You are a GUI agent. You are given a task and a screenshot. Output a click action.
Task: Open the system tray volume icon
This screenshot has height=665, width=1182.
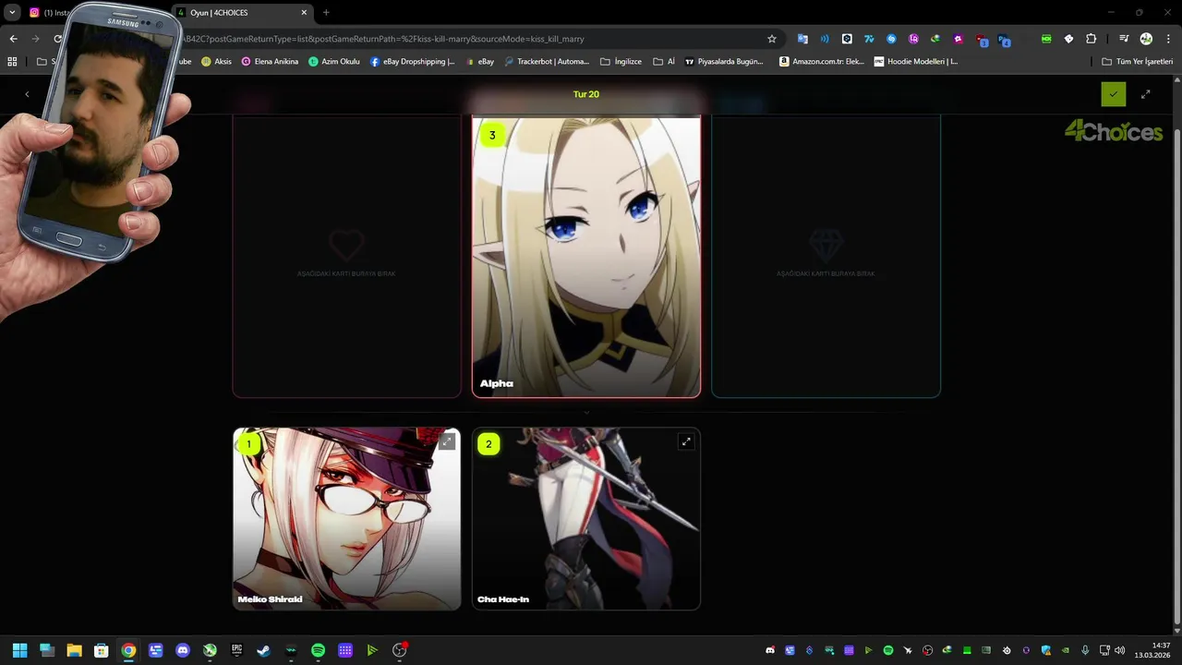[1120, 650]
